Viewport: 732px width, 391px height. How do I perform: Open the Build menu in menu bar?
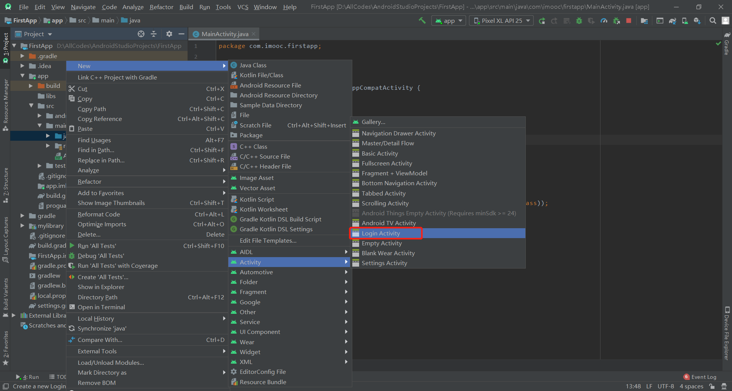pyautogui.click(x=186, y=7)
